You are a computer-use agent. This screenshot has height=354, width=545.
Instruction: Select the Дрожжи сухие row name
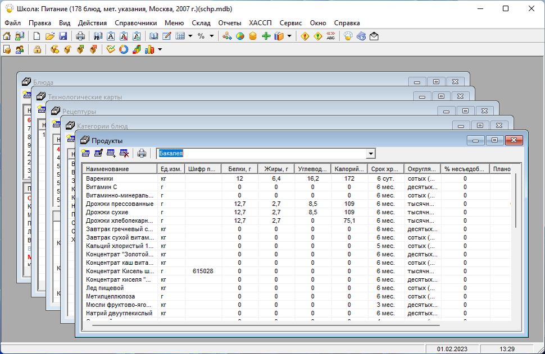107,212
